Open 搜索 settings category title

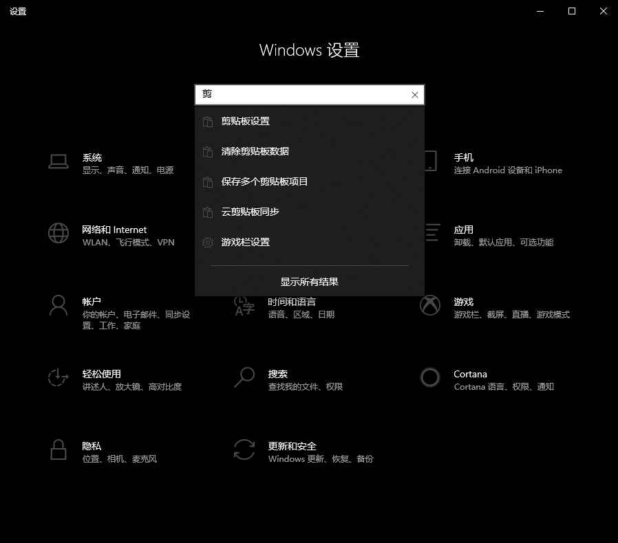tap(278, 374)
